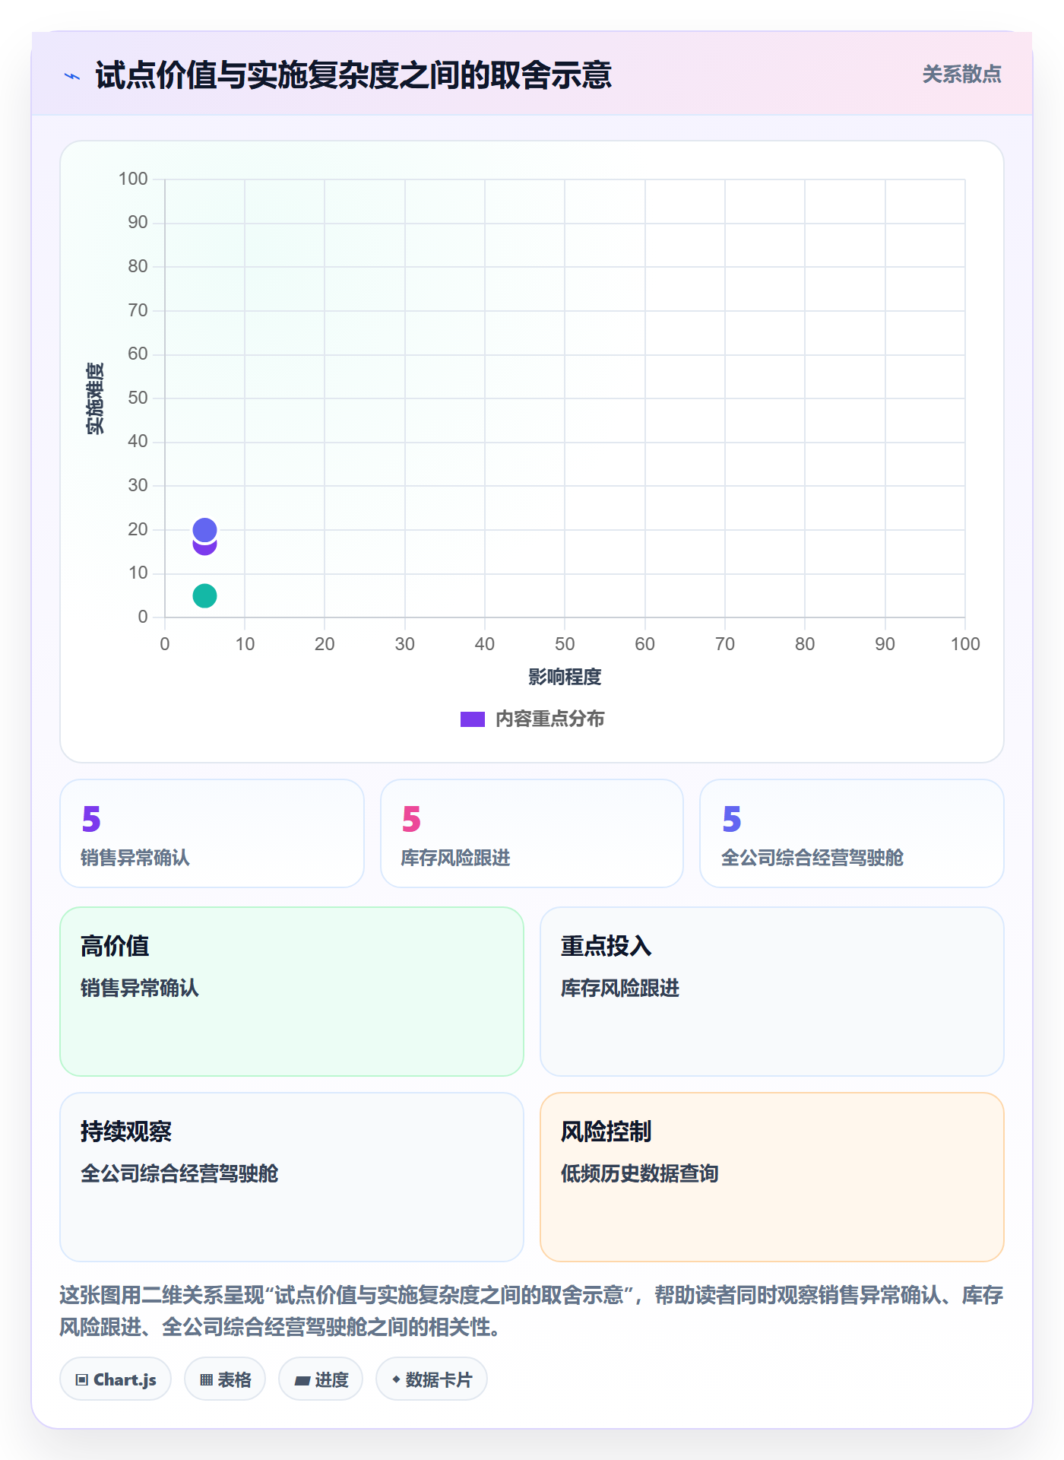Screen dimensions: 1064x1460
Task: Click the 数据卡片 tag chip
Action: (432, 1379)
